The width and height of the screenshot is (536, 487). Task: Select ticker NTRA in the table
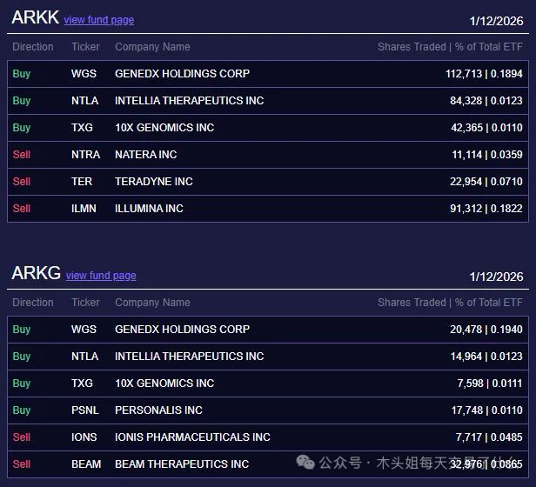86,155
